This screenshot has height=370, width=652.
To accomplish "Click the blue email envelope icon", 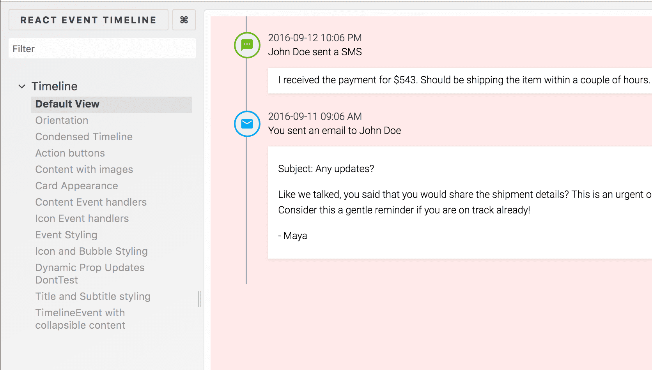I will (x=247, y=124).
